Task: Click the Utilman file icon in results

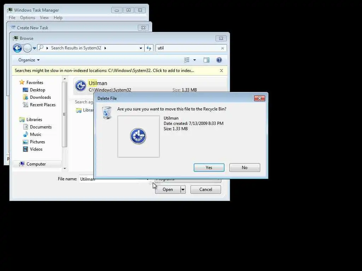Action: (x=81, y=86)
